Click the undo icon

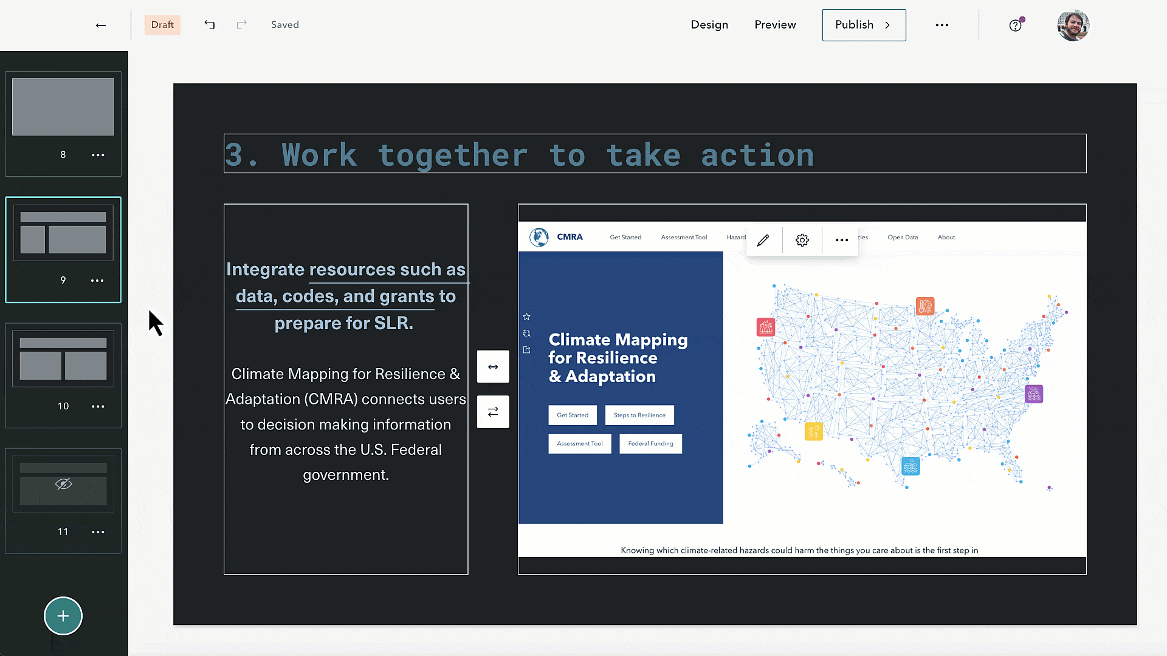(210, 25)
